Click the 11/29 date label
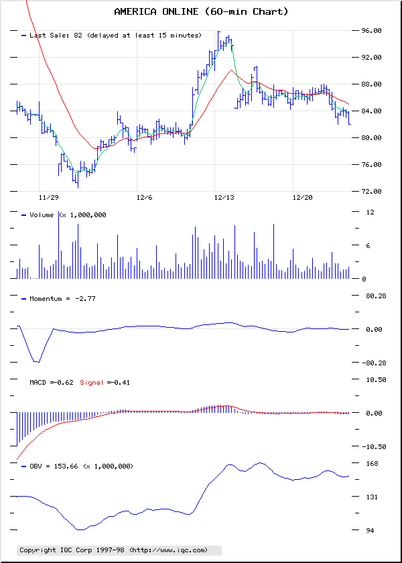The image size is (402, 563). coord(49,198)
